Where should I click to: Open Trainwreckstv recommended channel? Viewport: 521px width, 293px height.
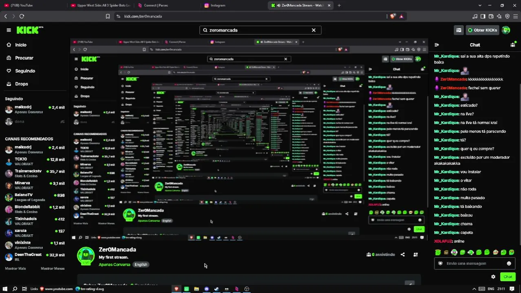[34, 173]
